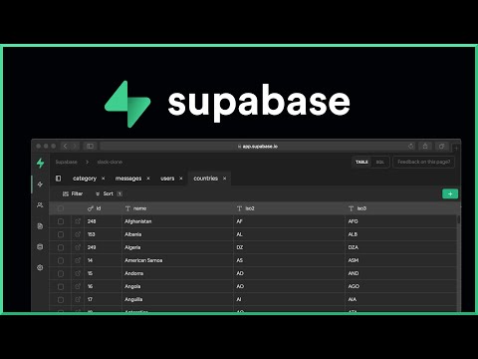Switch to the messages tab
This screenshot has height=359, width=478.
128,179
